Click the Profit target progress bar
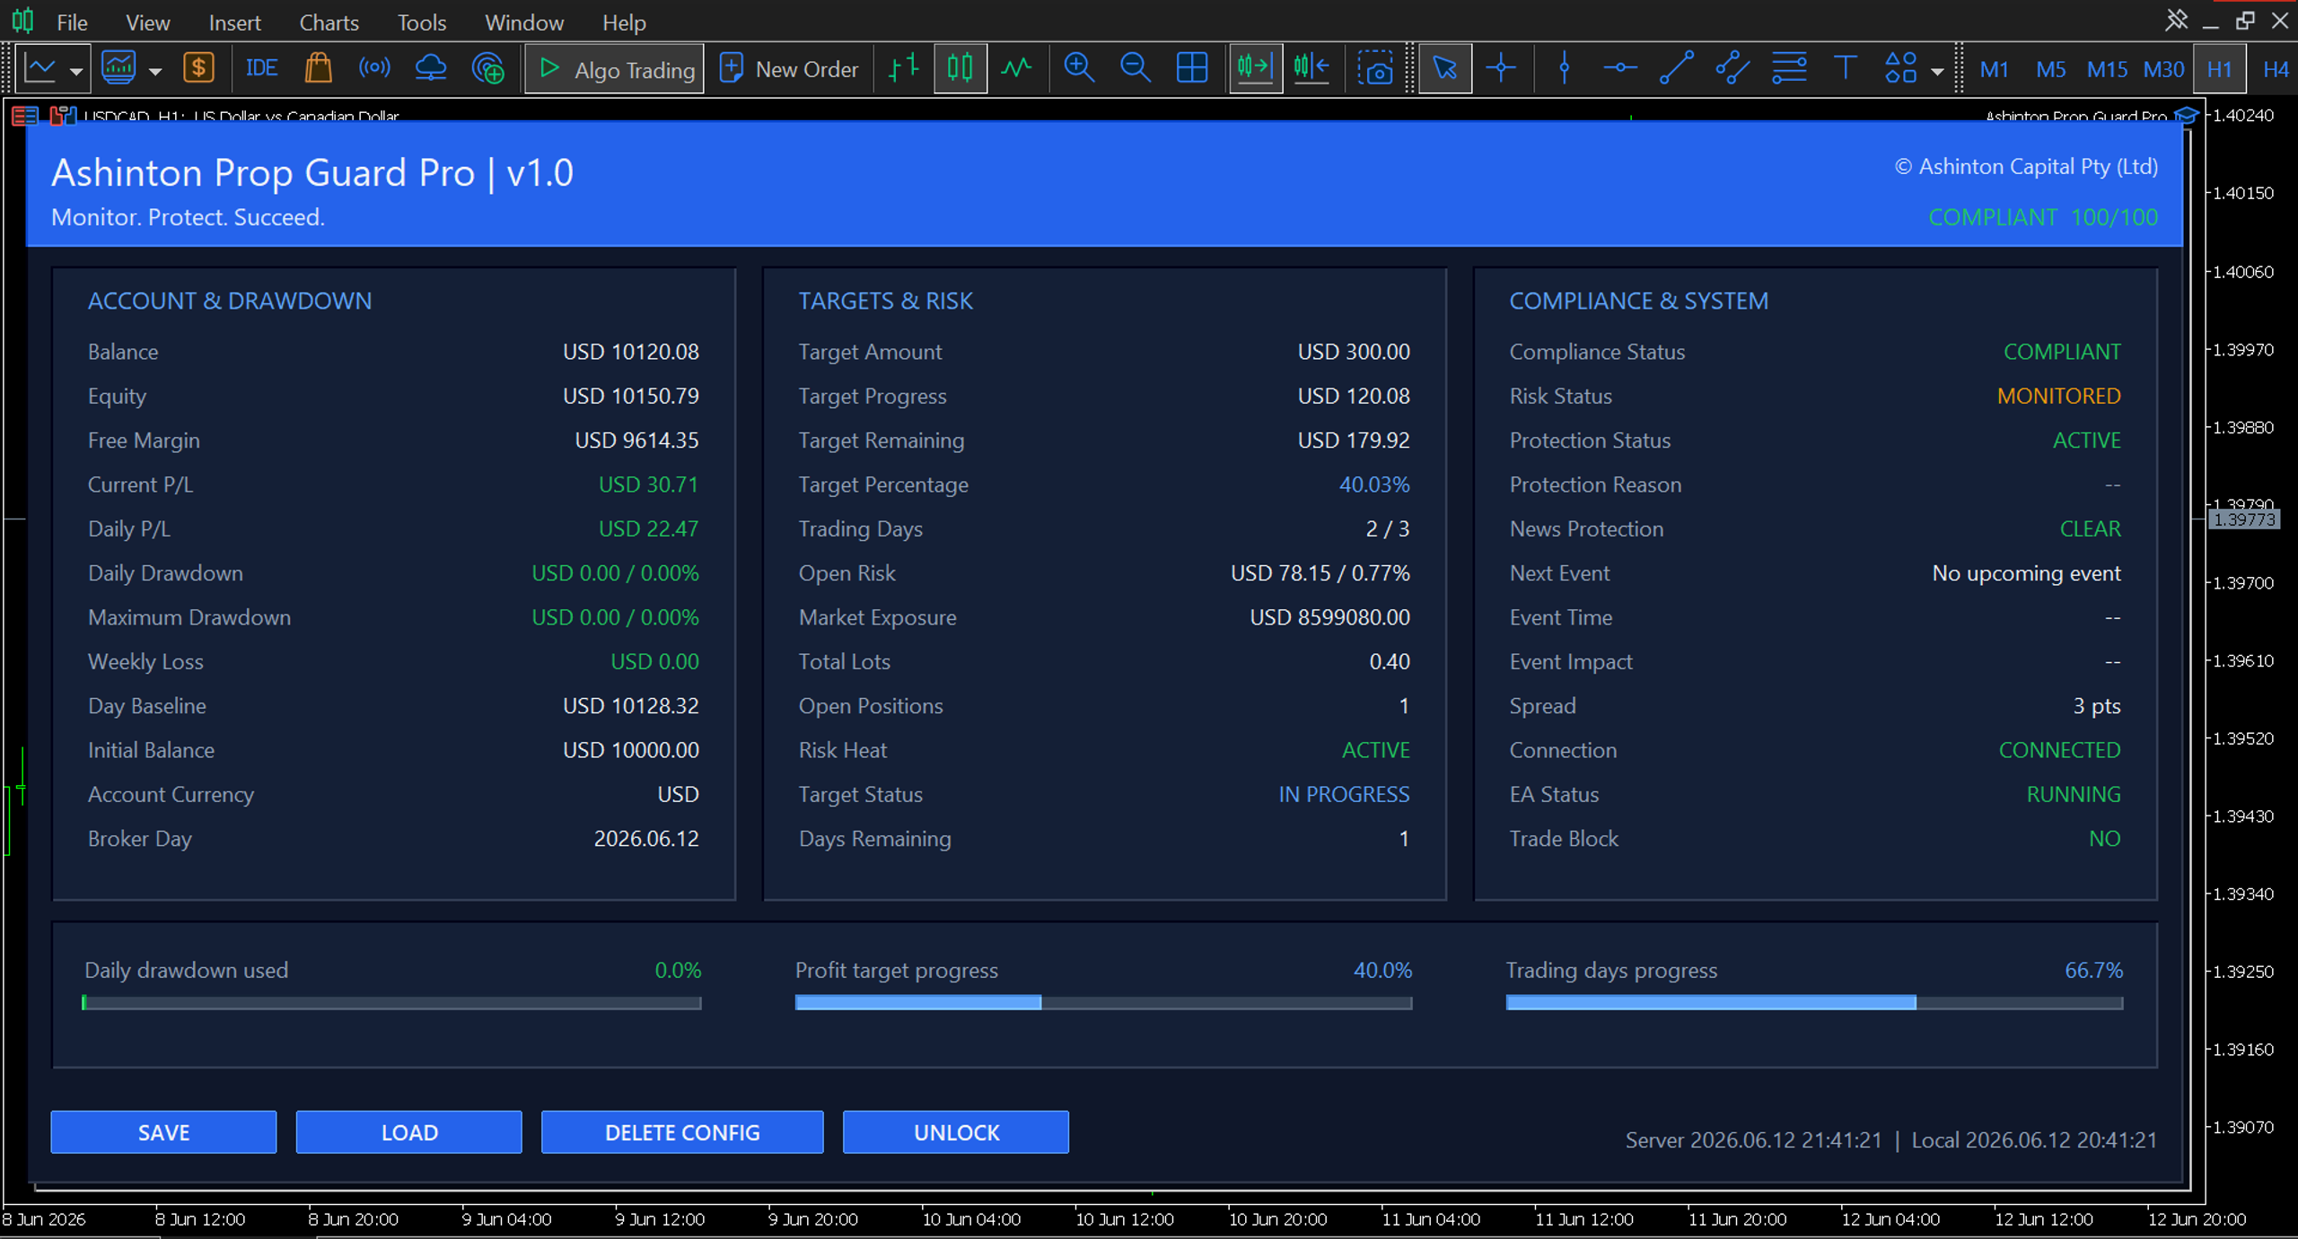This screenshot has height=1239, width=2298. 1103,1003
